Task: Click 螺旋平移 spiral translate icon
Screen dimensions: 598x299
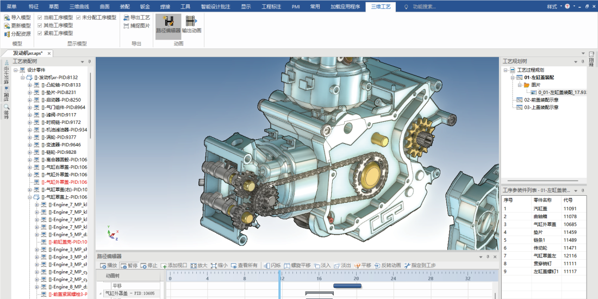Action: pos(288,265)
